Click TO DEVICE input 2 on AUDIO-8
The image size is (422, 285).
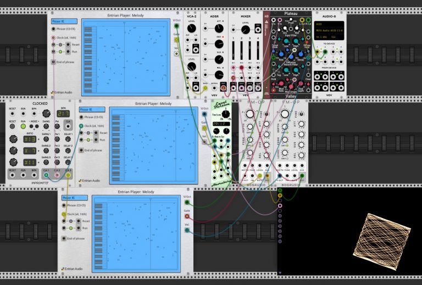pyautogui.click(x=325, y=52)
